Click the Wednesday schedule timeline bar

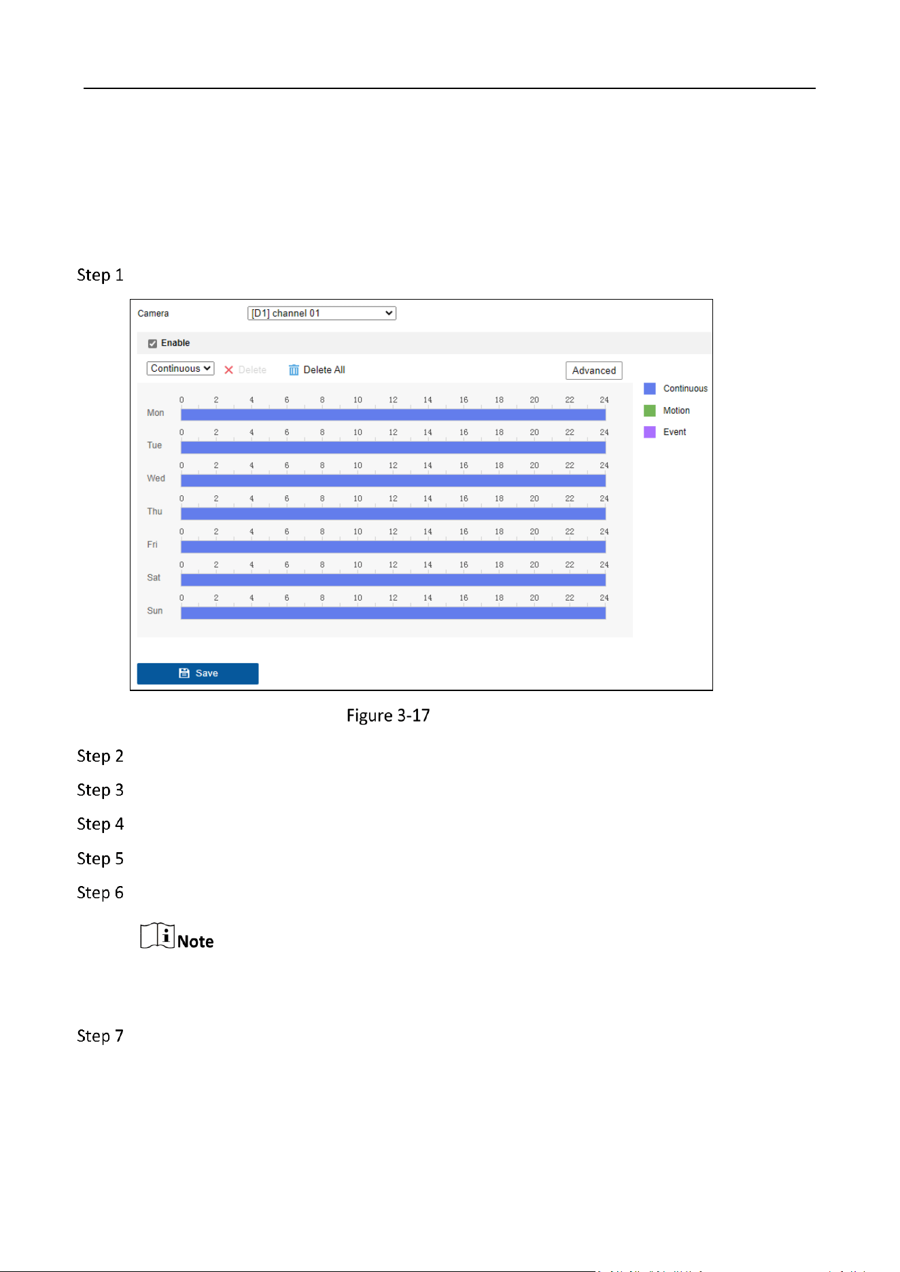(x=393, y=480)
